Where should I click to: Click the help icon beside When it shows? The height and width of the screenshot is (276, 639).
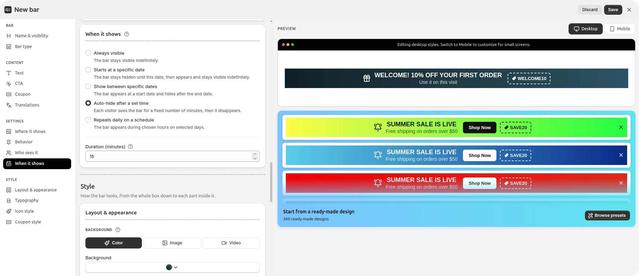127,34
